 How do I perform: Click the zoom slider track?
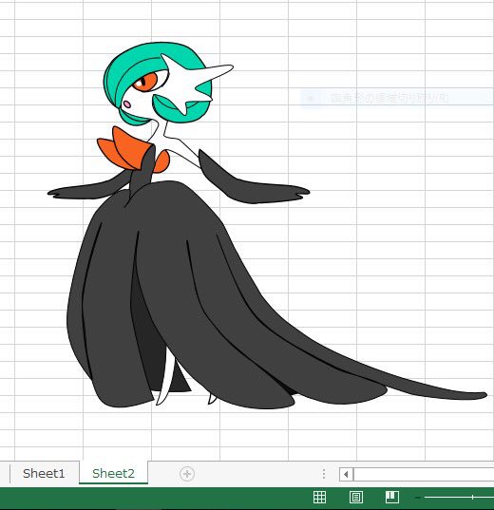tap(459, 498)
